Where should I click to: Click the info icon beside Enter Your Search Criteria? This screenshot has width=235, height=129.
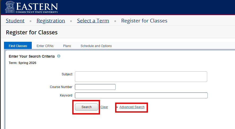coord(59,56)
